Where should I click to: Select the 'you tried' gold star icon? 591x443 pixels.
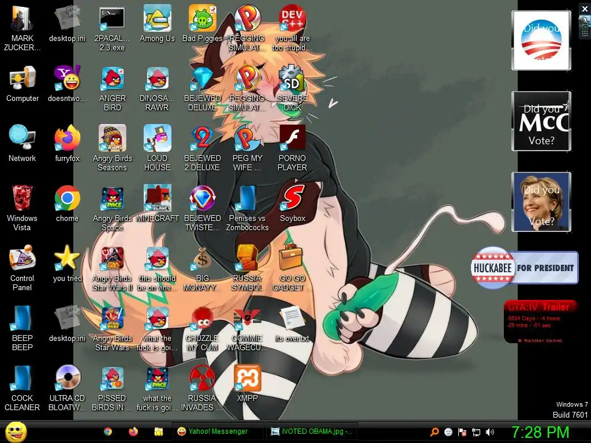[x=67, y=263]
